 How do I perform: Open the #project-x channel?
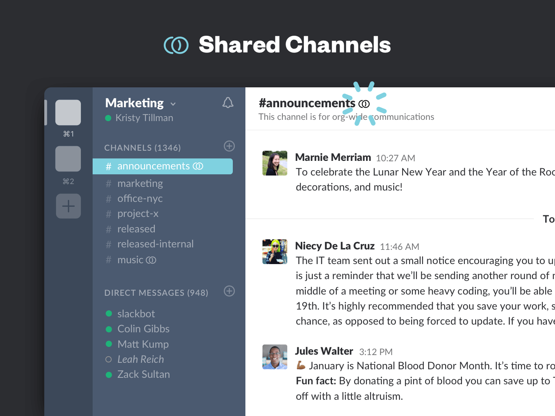pos(138,213)
